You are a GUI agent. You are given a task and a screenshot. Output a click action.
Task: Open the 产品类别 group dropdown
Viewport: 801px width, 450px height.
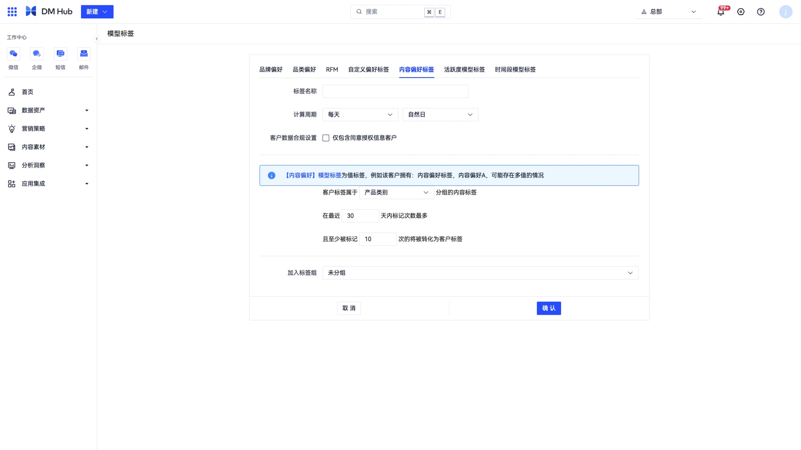(397, 192)
